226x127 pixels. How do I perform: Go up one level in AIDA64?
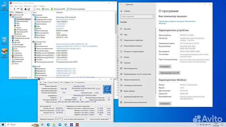(x=18, y=9)
